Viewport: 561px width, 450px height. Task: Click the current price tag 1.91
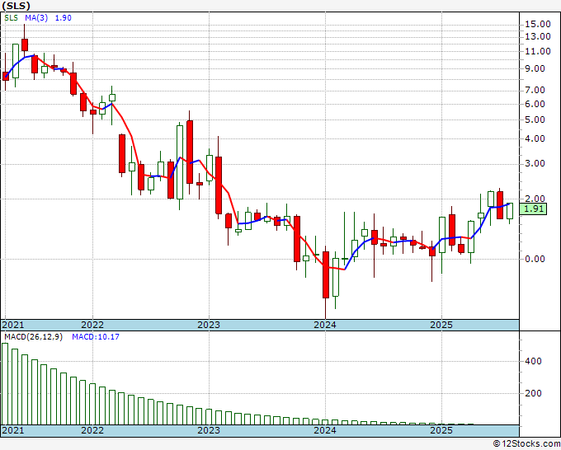(x=533, y=209)
